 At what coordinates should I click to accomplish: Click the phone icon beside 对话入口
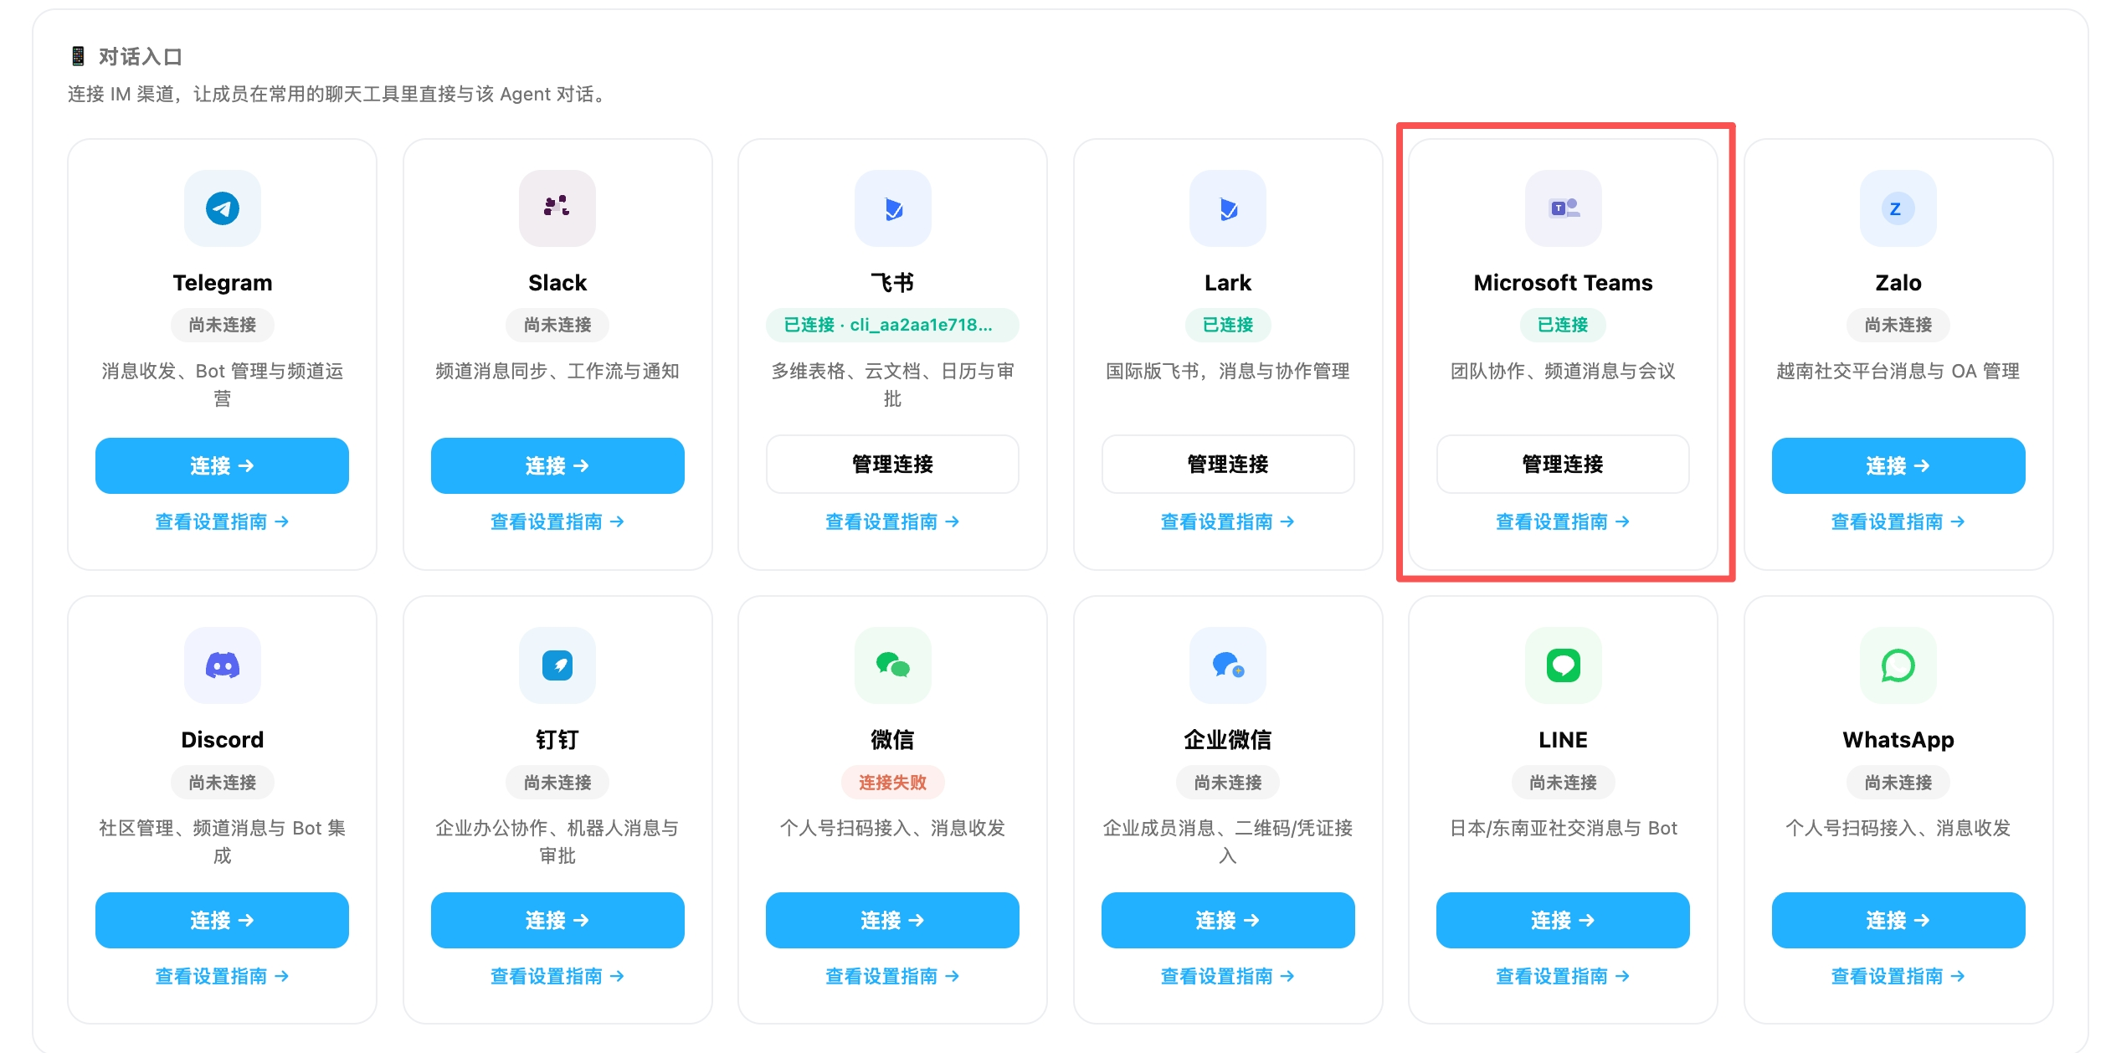pos(78,56)
